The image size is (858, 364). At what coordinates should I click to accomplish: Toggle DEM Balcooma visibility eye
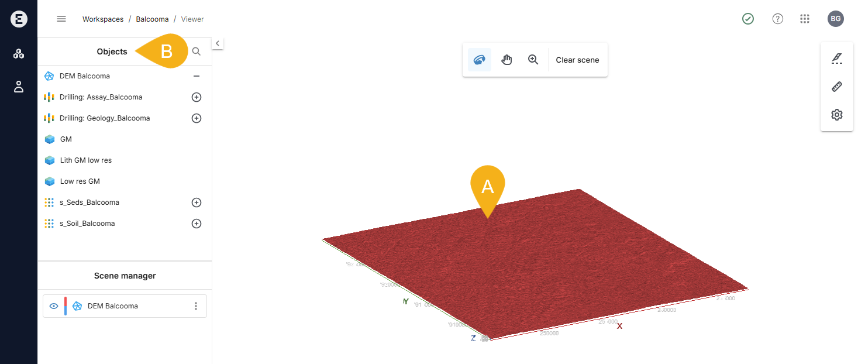(x=54, y=306)
